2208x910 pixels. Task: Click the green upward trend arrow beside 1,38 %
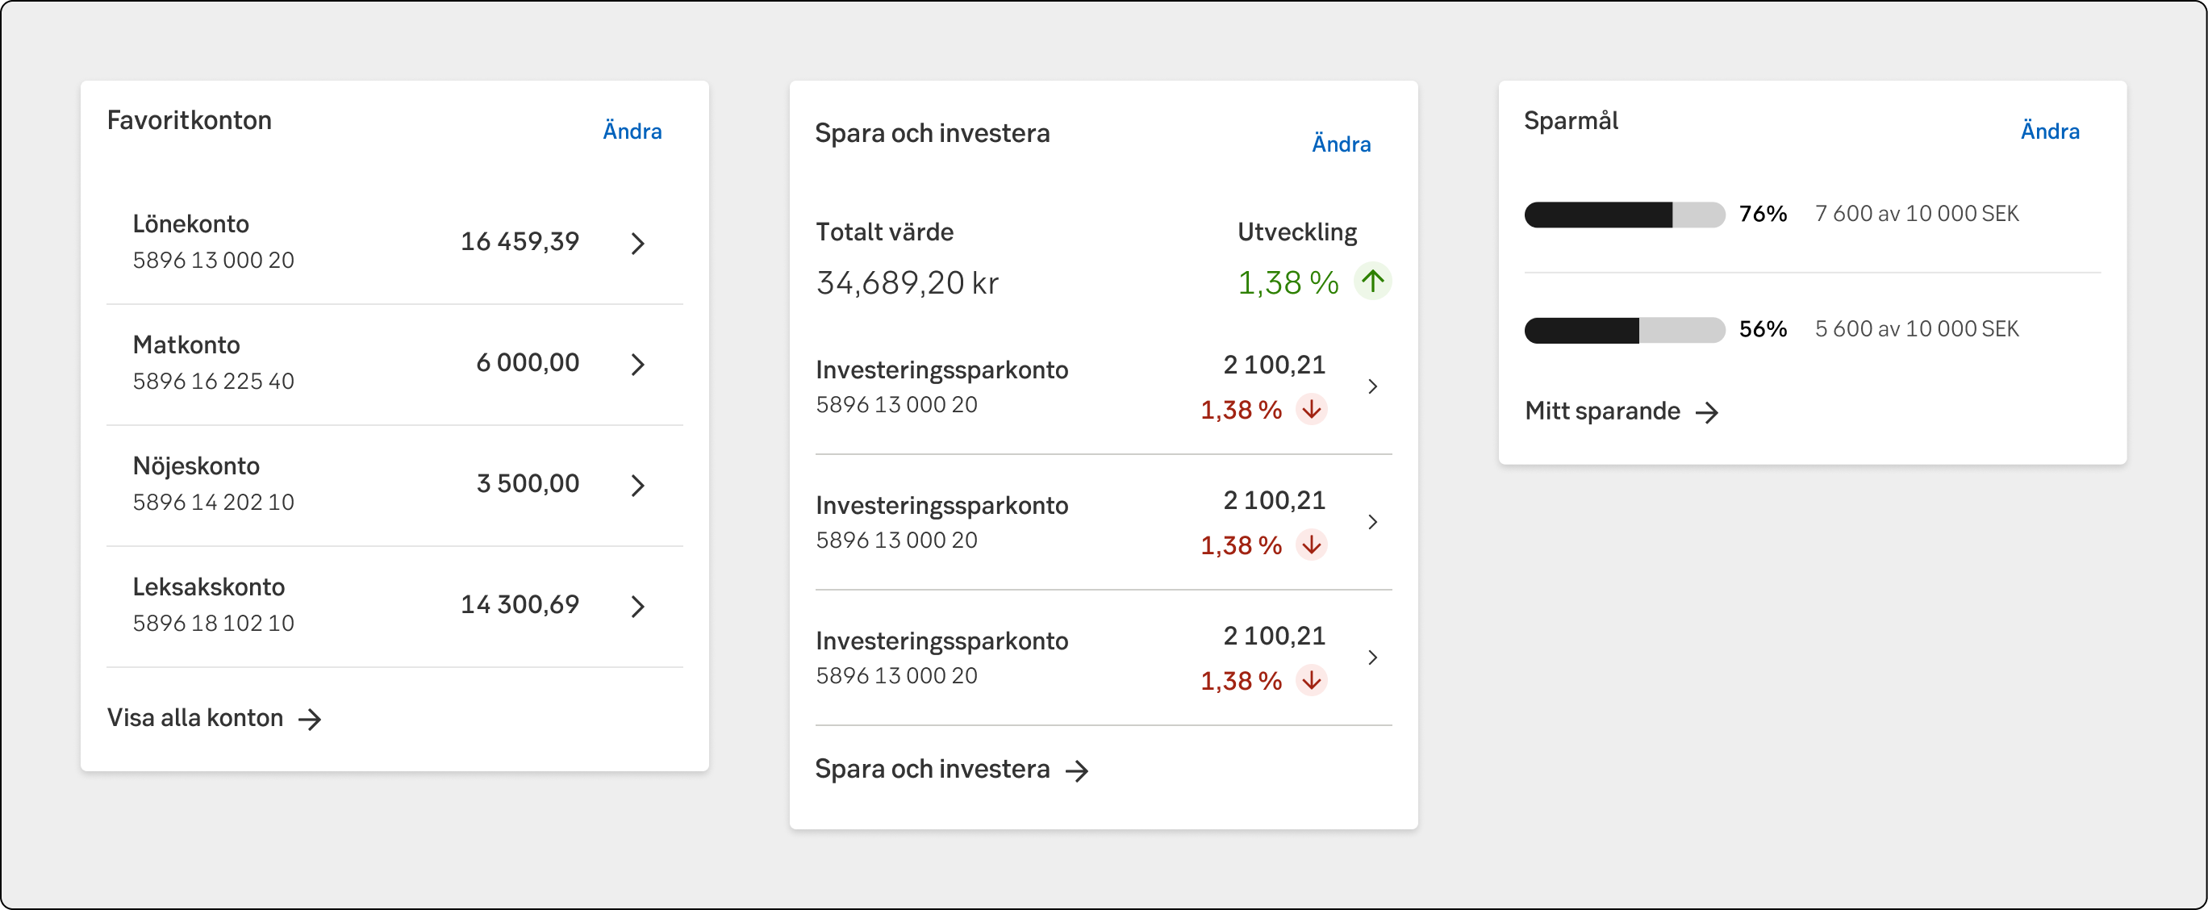tap(1372, 281)
